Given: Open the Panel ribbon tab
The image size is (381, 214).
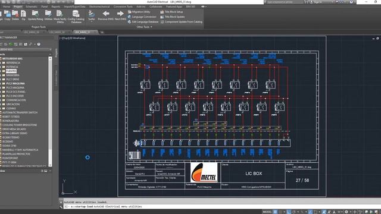Looking at the screenshot, I should (44, 7).
